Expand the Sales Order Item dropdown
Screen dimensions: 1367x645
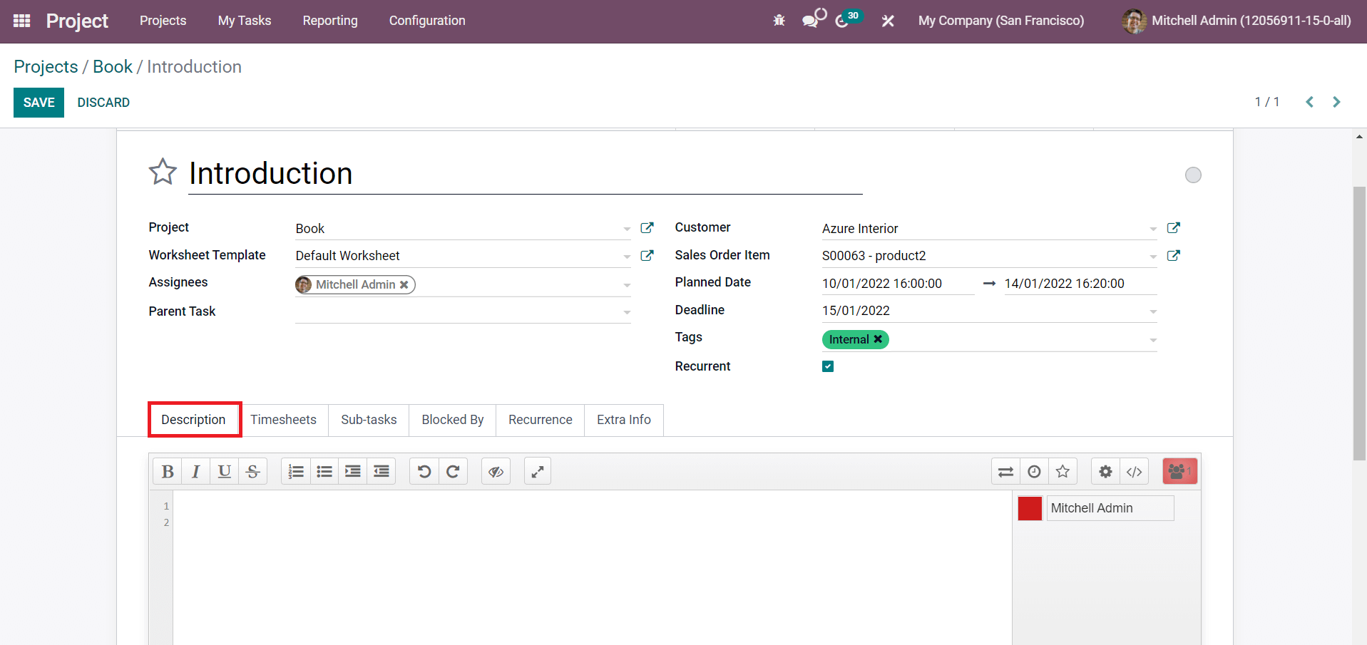click(x=1153, y=256)
